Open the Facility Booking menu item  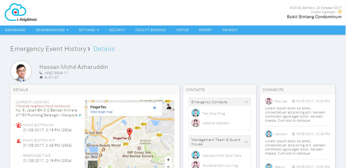151,30
